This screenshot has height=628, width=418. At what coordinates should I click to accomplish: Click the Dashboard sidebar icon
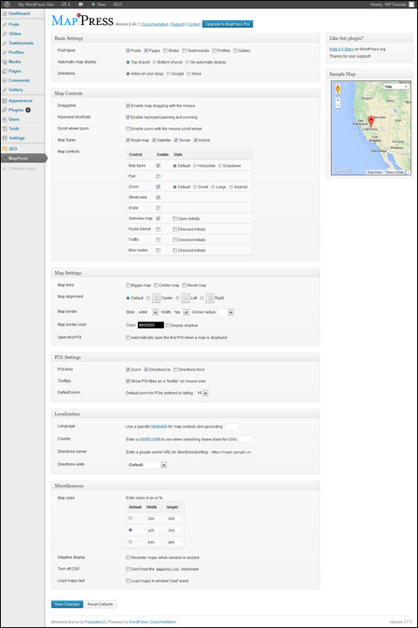pyautogui.click(x=5, y=13)
